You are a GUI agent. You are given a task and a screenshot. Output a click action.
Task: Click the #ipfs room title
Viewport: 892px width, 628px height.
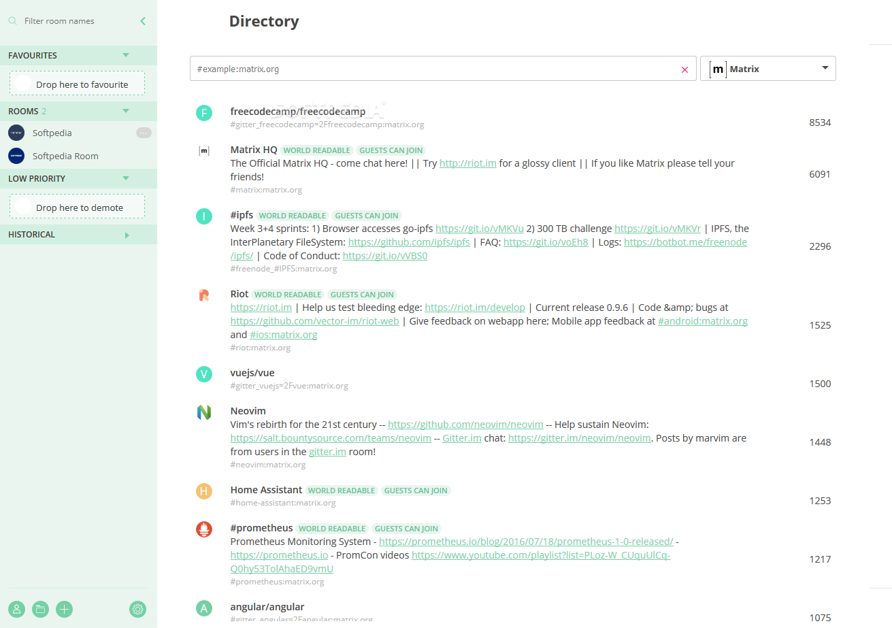click(242, 215)
